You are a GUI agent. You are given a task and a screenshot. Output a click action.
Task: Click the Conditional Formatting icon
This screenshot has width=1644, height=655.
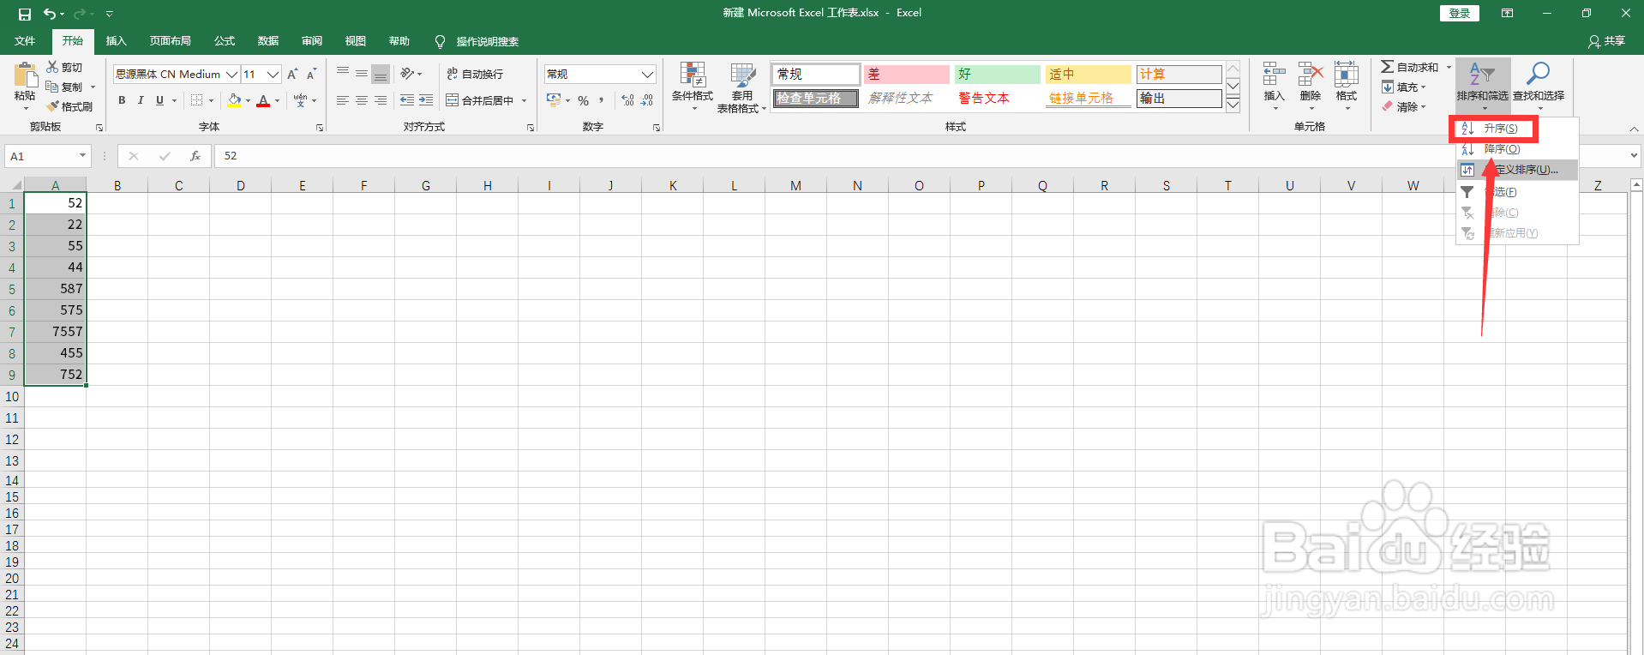tap(692, 75)
